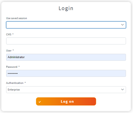The height and width of the screenshot is (113, 133).
Task: Click the required asterisk beside CMS
Action: 13,34
